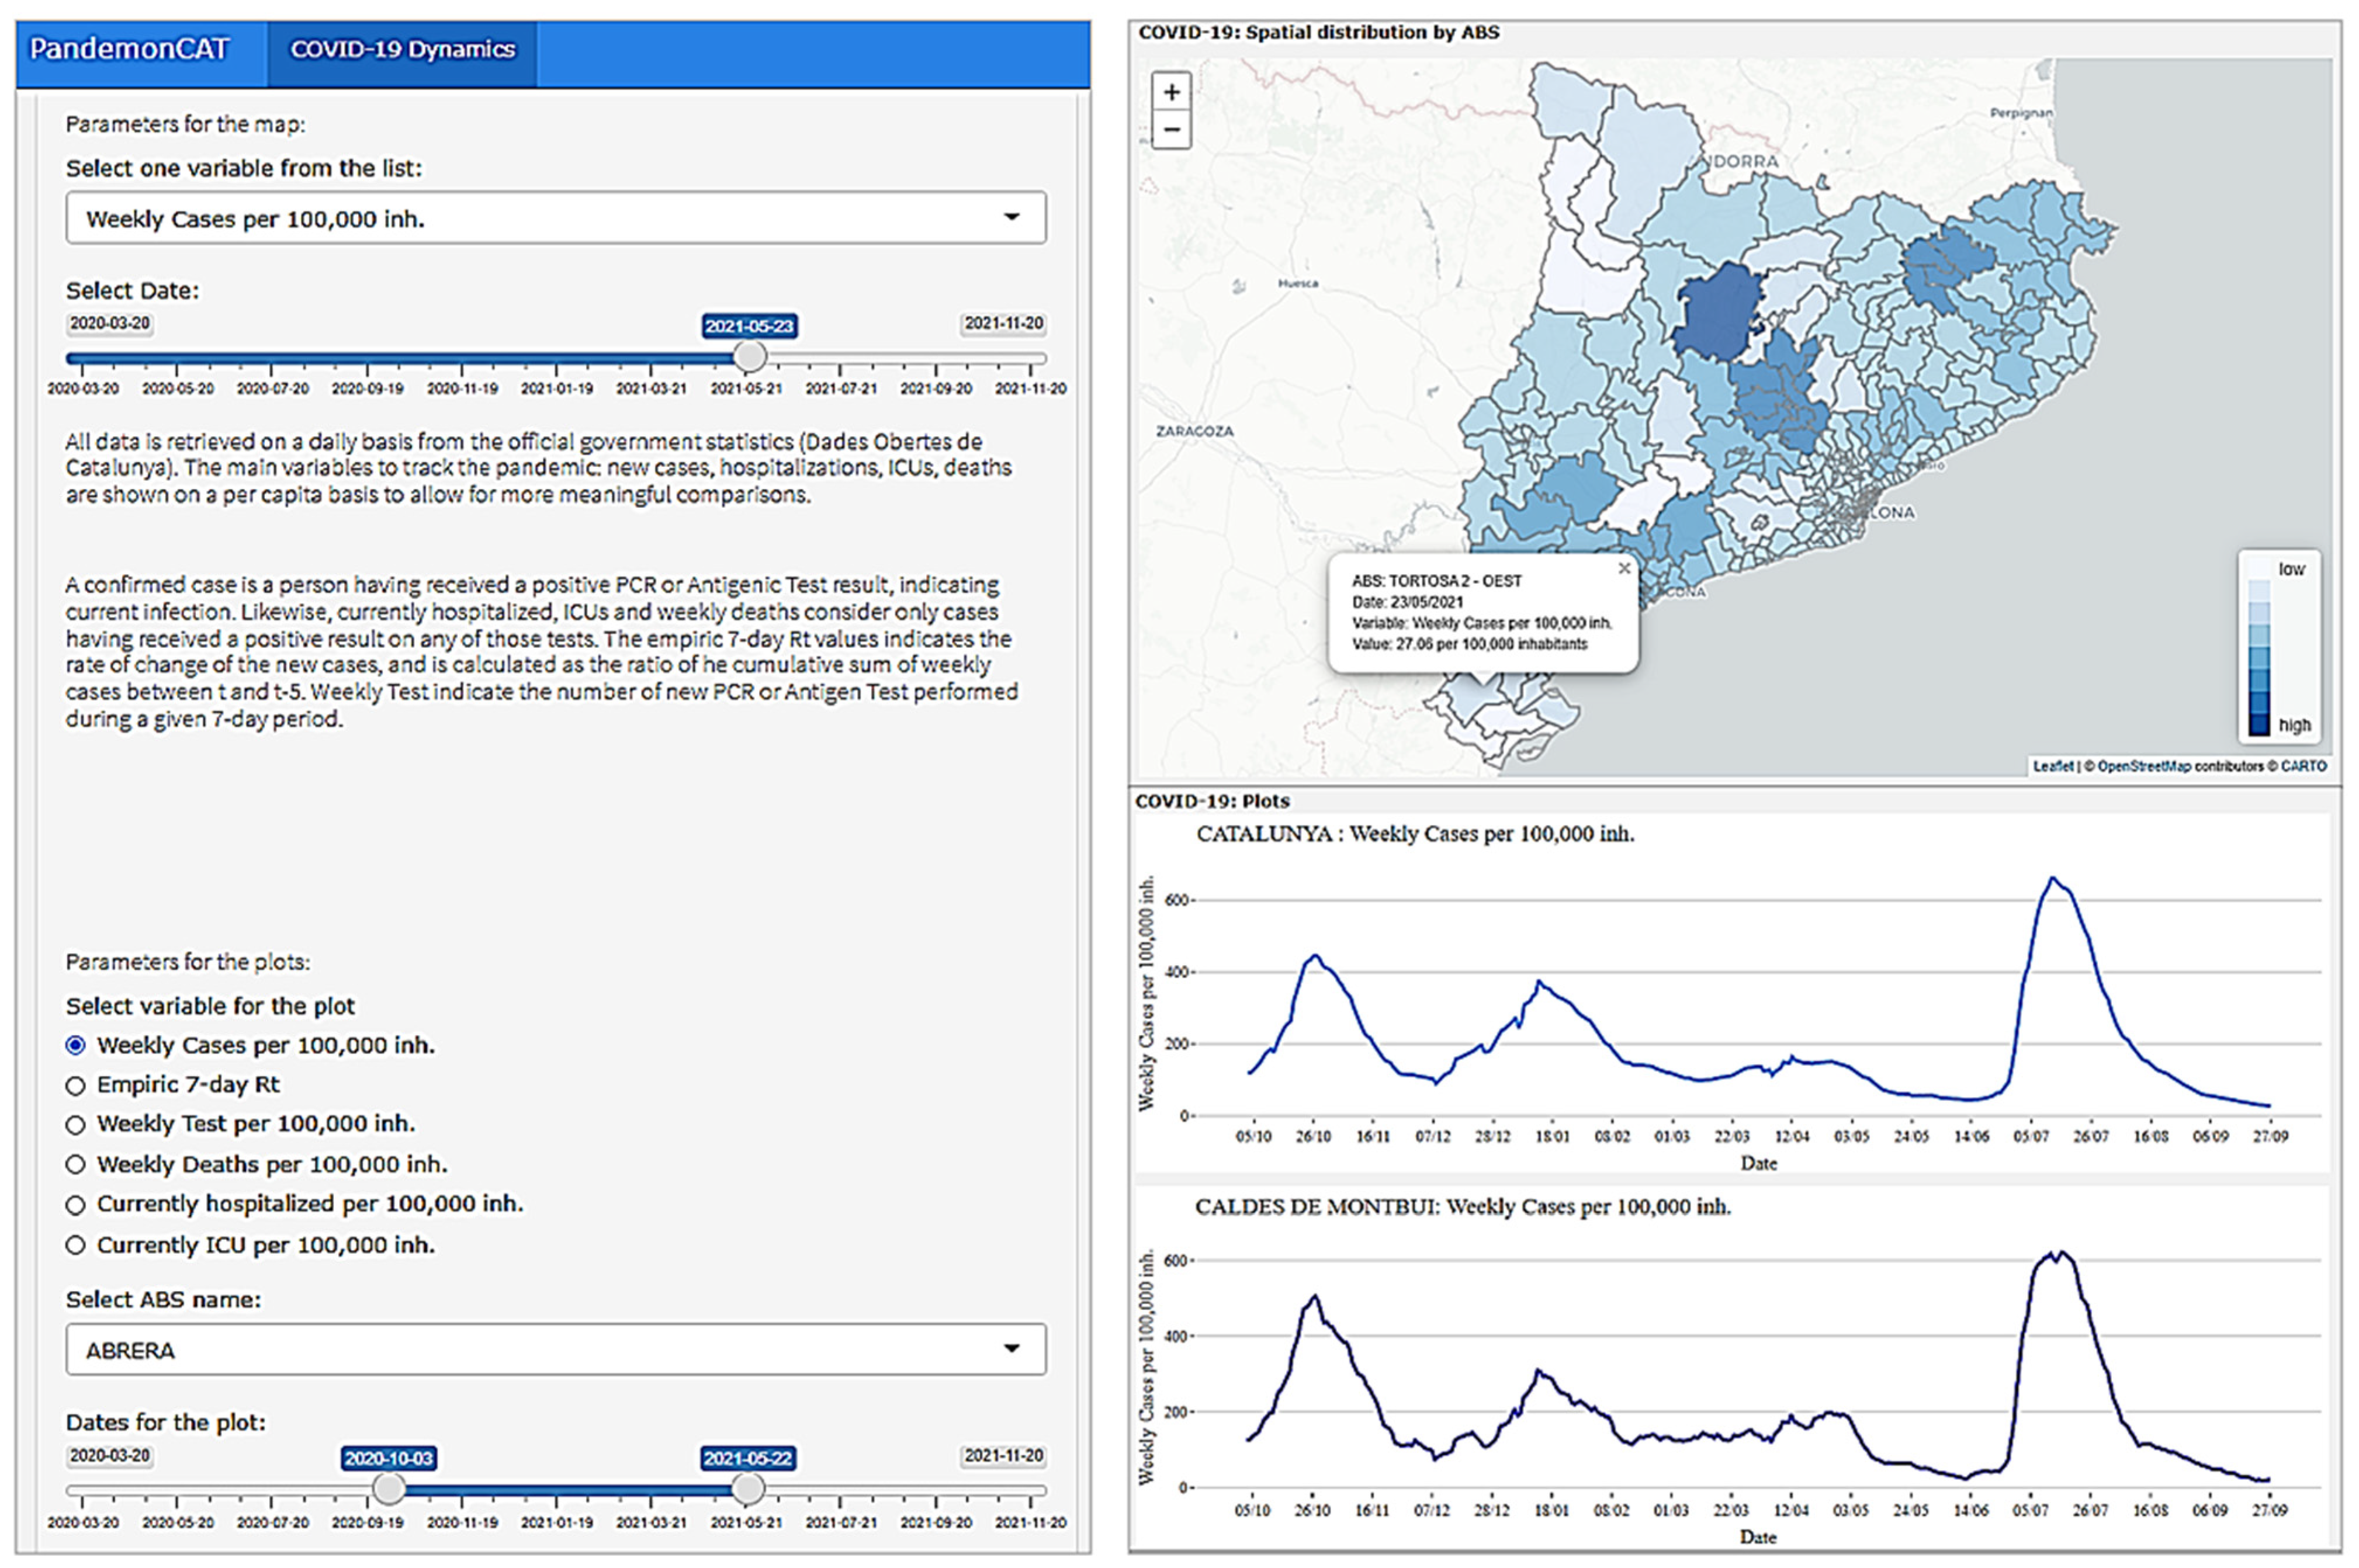2359x1568 pixels.
Task: Click the Select ABS name dropdown arrow
Action: pyautogui.click(x=1011, y=1349)
